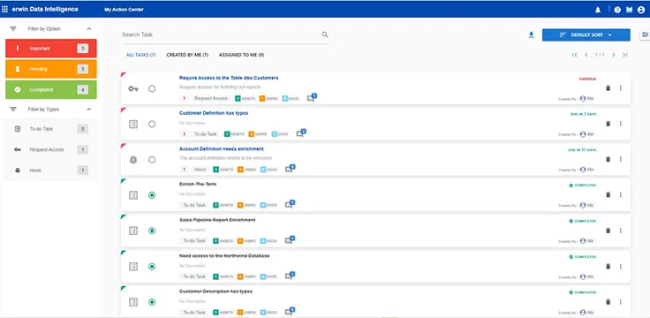650x318 pixels.
Task: Filter by Issue type
Action: coord(51,170)
